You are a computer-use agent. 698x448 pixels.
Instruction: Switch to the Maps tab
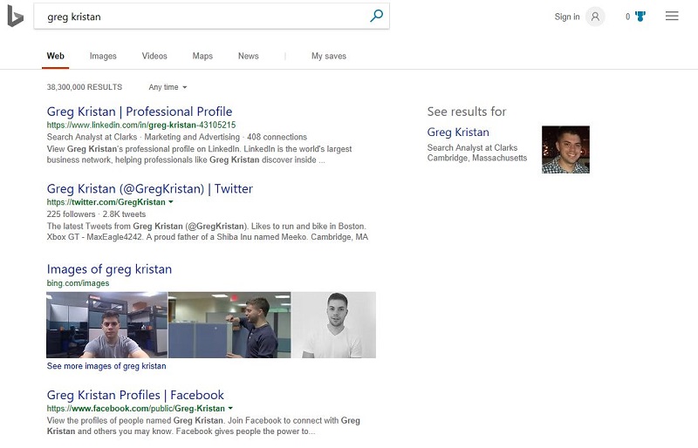(202, 56)
